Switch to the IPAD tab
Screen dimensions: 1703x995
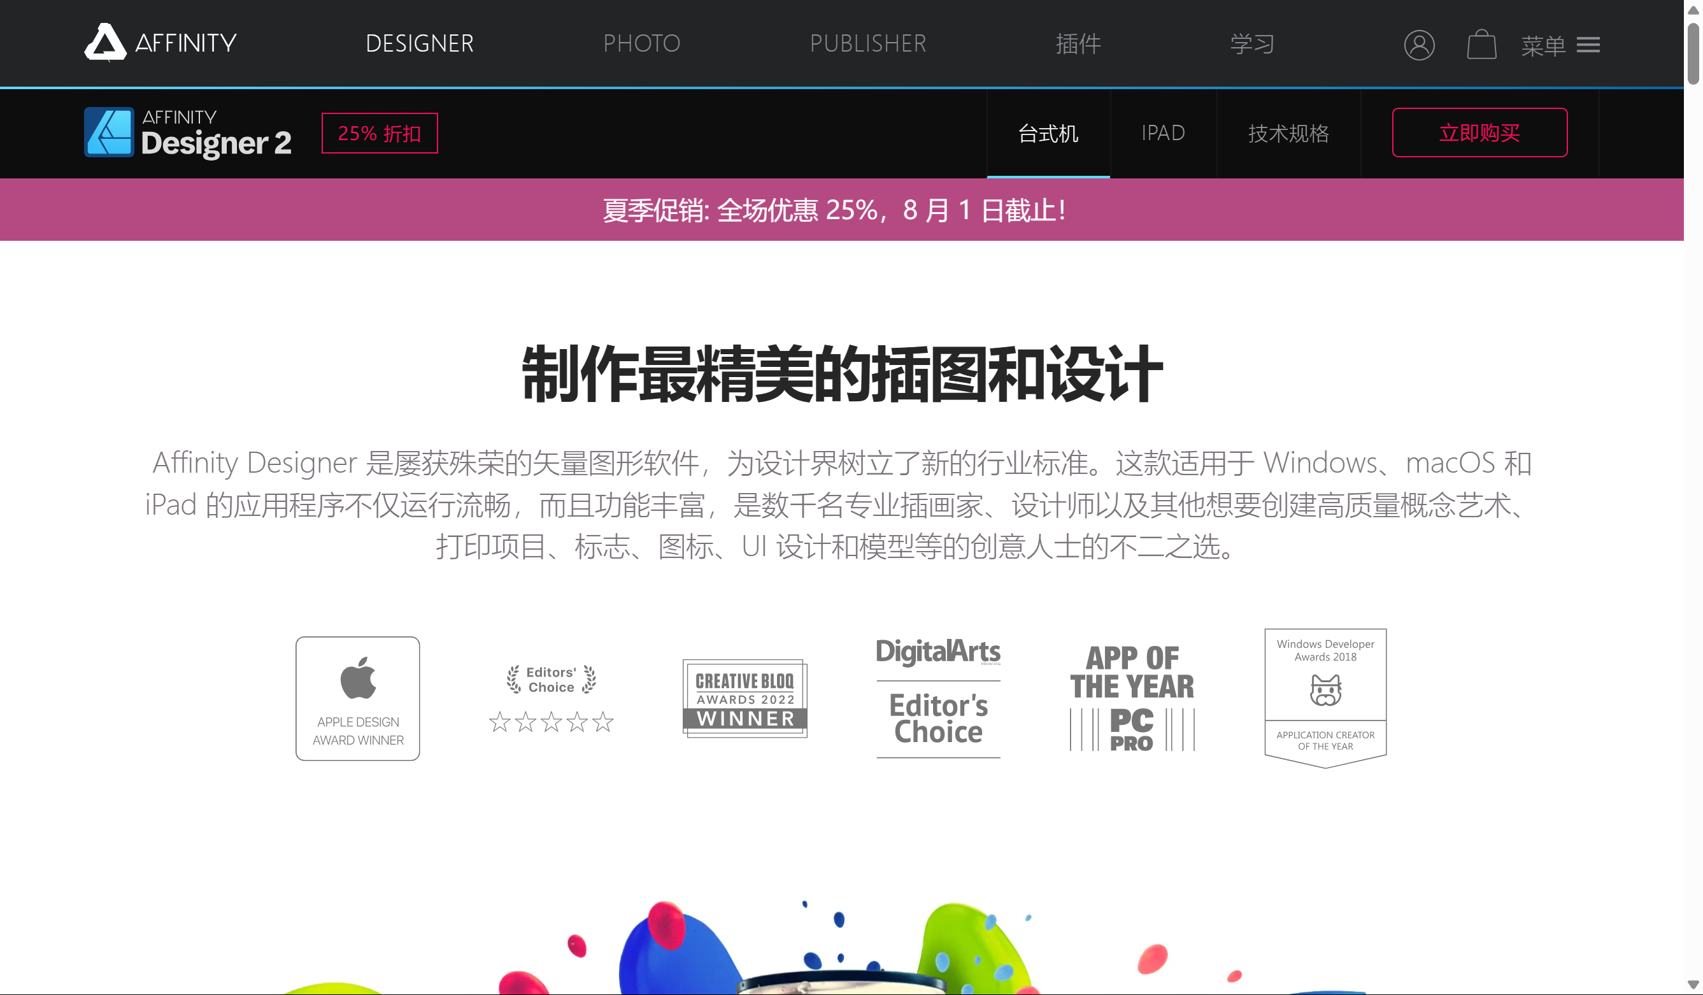pyautogui.click(x=1162, y=133)
